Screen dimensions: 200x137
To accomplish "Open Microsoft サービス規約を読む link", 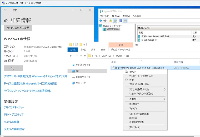I will (30, 84).
